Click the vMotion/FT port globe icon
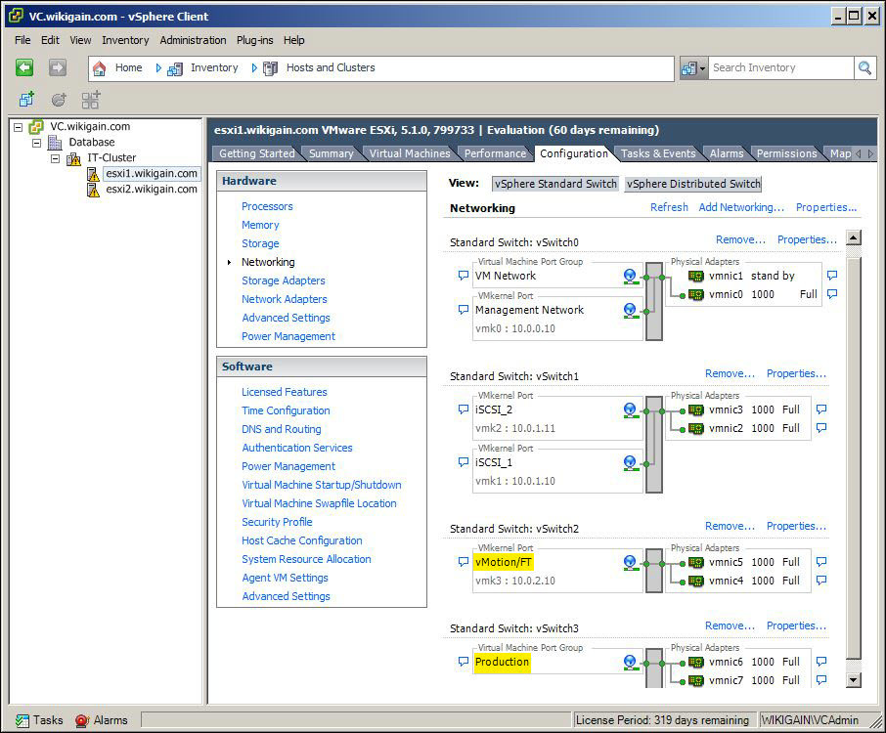 pos(630,563)
